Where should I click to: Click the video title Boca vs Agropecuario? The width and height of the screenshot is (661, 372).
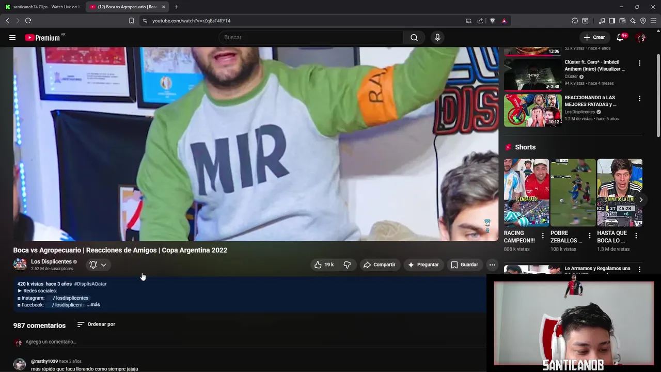(120, 250)
